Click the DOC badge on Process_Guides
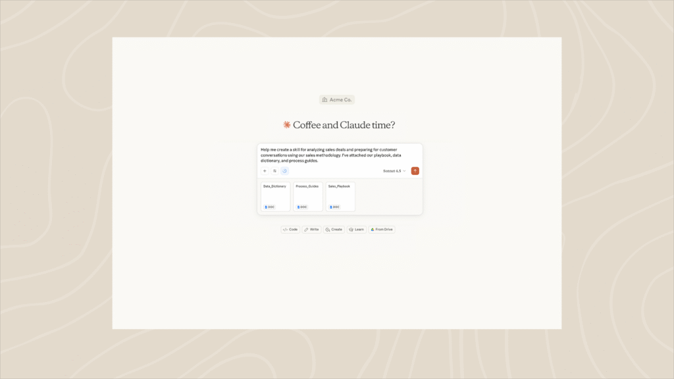The height and width of the screenshot is (379, 674). click(302, 207)
